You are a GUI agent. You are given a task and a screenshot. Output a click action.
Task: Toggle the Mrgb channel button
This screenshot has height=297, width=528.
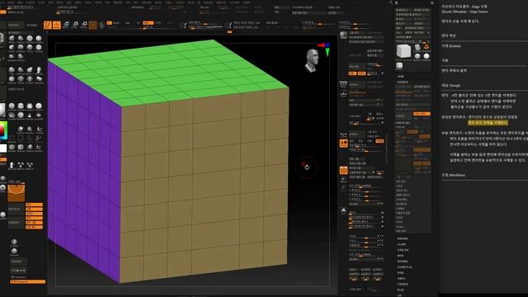click(x=116, y=23)
